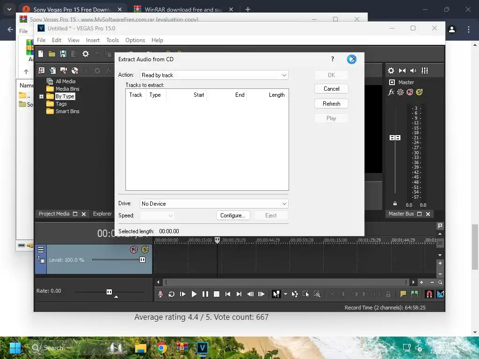
Task: Open project Properties gear in main toolbar
Action: (86, 54)
